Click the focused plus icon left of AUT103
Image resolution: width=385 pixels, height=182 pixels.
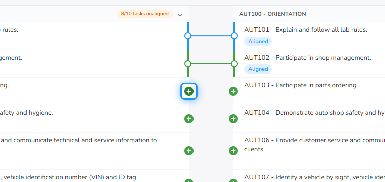[189, 91]
